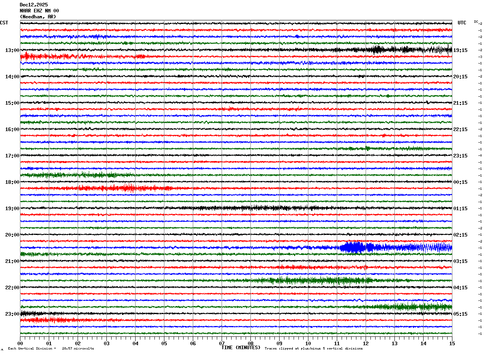Image resolution: width=484 pixels, height=354 pixels.
Task: Select minute 08 on the time axis
Action: coord(250,343)
